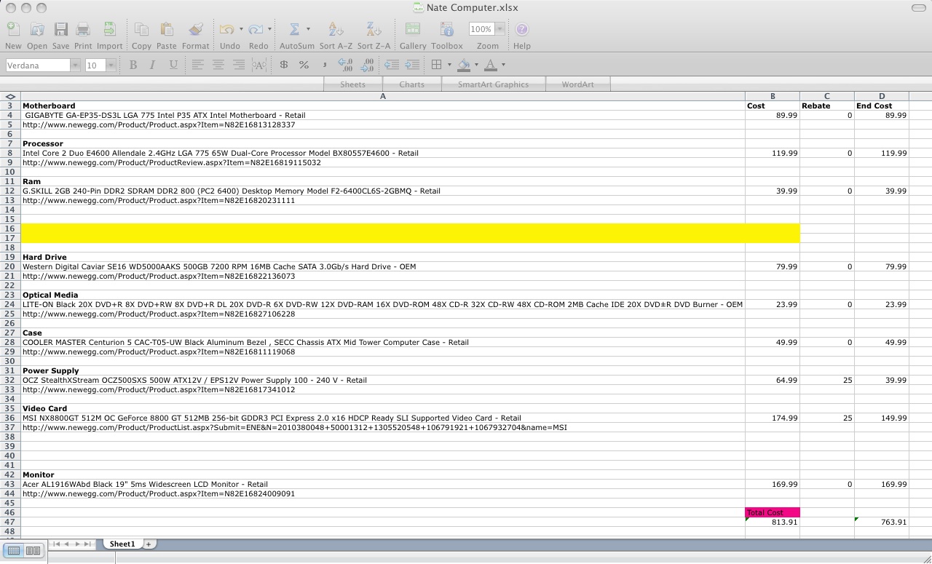This screenshot has height=564, width=932.
Task: Select the Sheet1 worksheet tab
Action: point(122,544)
